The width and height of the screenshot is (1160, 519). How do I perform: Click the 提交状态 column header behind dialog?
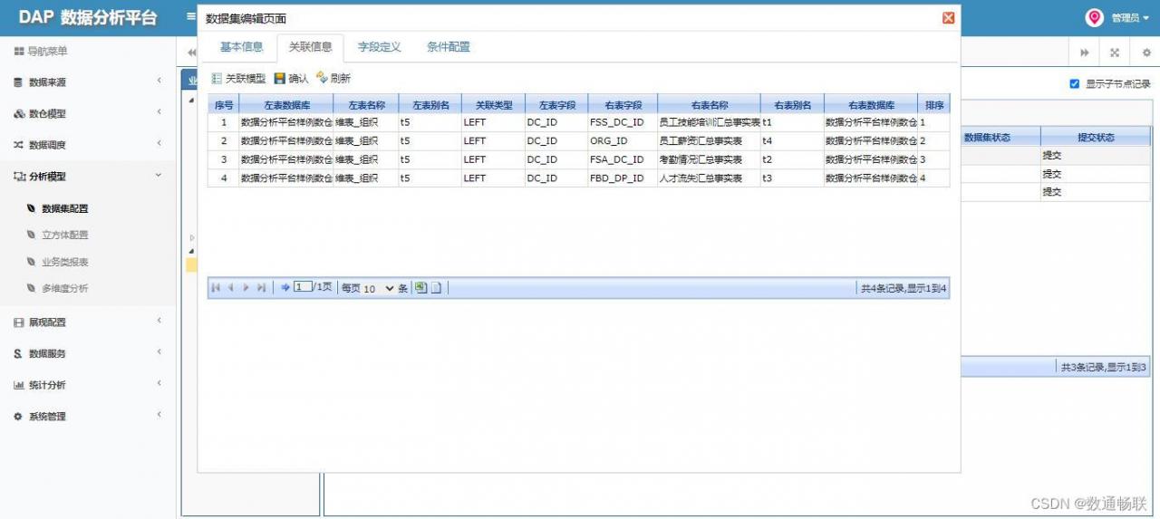click(x=1096, y=138)
